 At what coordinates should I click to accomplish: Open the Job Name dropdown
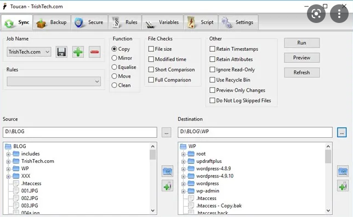[x=29, y=52]
